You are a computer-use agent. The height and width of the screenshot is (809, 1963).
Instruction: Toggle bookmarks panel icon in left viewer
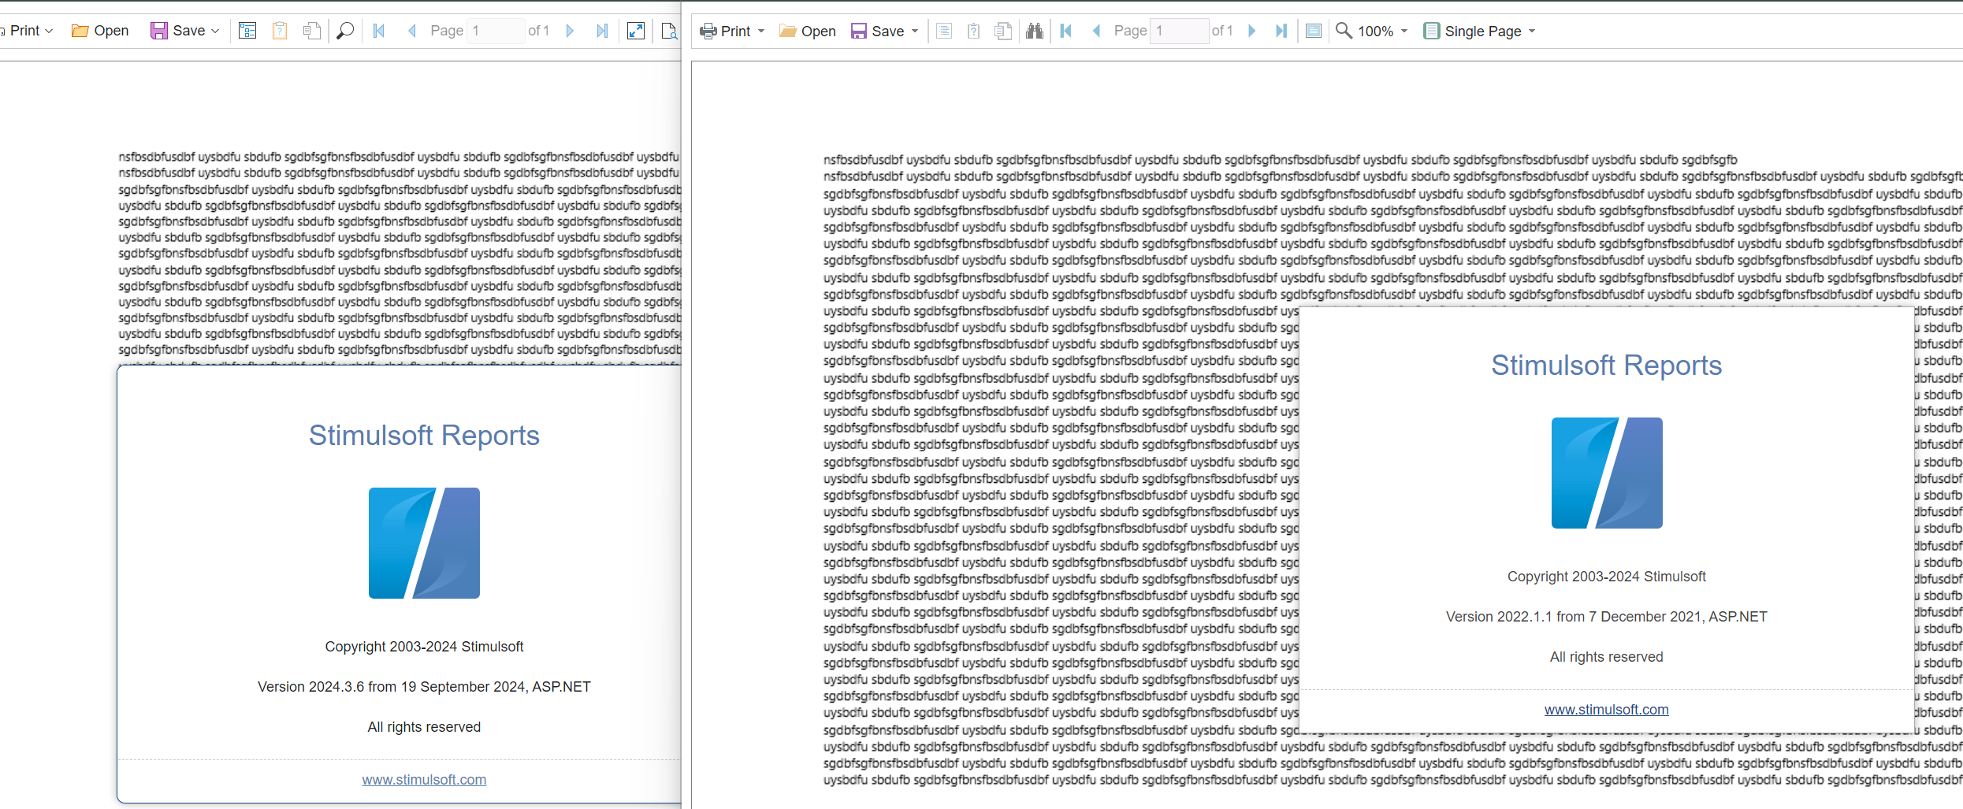tap(247, 31)
